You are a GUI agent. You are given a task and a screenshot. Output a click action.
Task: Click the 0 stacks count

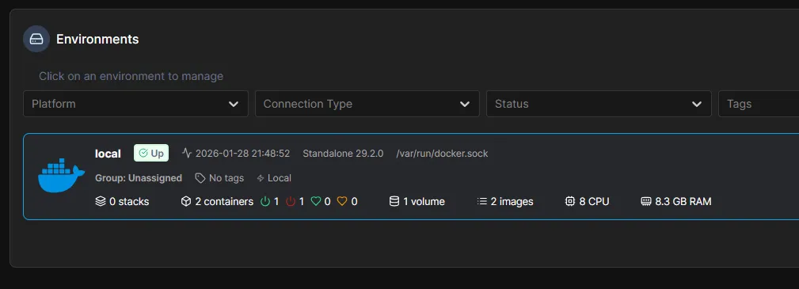tap(129, 201)
